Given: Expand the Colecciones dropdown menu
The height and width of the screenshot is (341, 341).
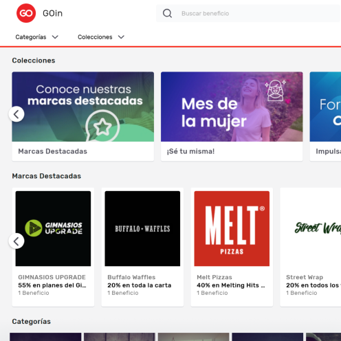Looking at the screenshot, I should tap(101, 37).
